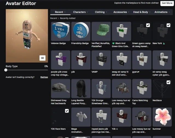The height and width of the screenshot is (138, 175).
Task: Open the Animations tab
Action: pos(162,12)
